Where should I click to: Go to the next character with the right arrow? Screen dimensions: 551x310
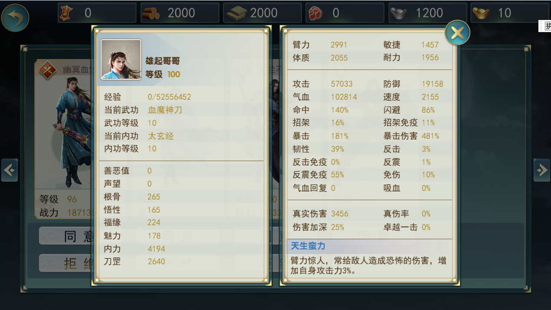pyautogui.click(x=542, y=170)
